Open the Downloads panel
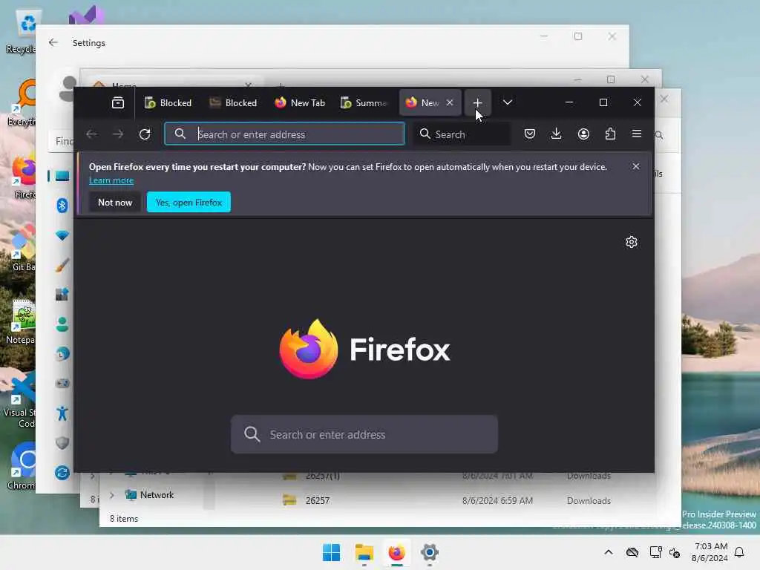The image size is (760, 570). 557,134
